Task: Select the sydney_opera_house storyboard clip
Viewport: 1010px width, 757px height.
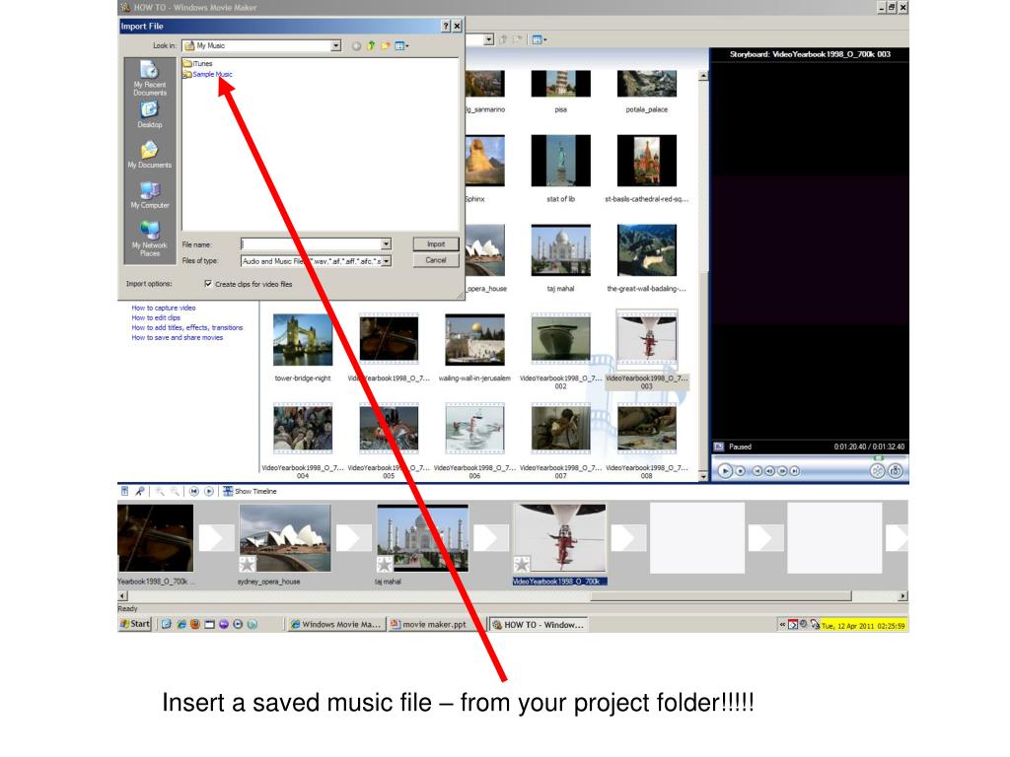Action: (x=285, y=538)
